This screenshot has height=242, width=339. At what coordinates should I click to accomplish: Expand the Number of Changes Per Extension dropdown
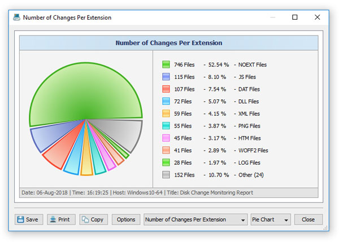pyautogui.click(x=195, y=219)
